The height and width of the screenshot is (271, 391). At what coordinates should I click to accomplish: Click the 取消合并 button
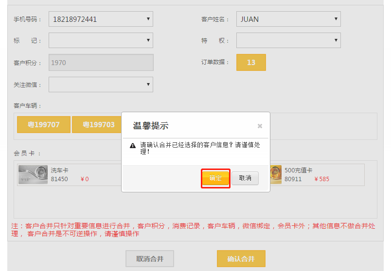click(x=149, y=259)
